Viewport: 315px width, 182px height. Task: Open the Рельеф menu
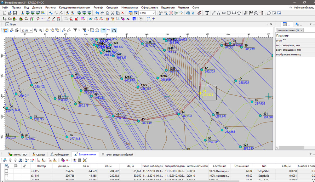98,8
